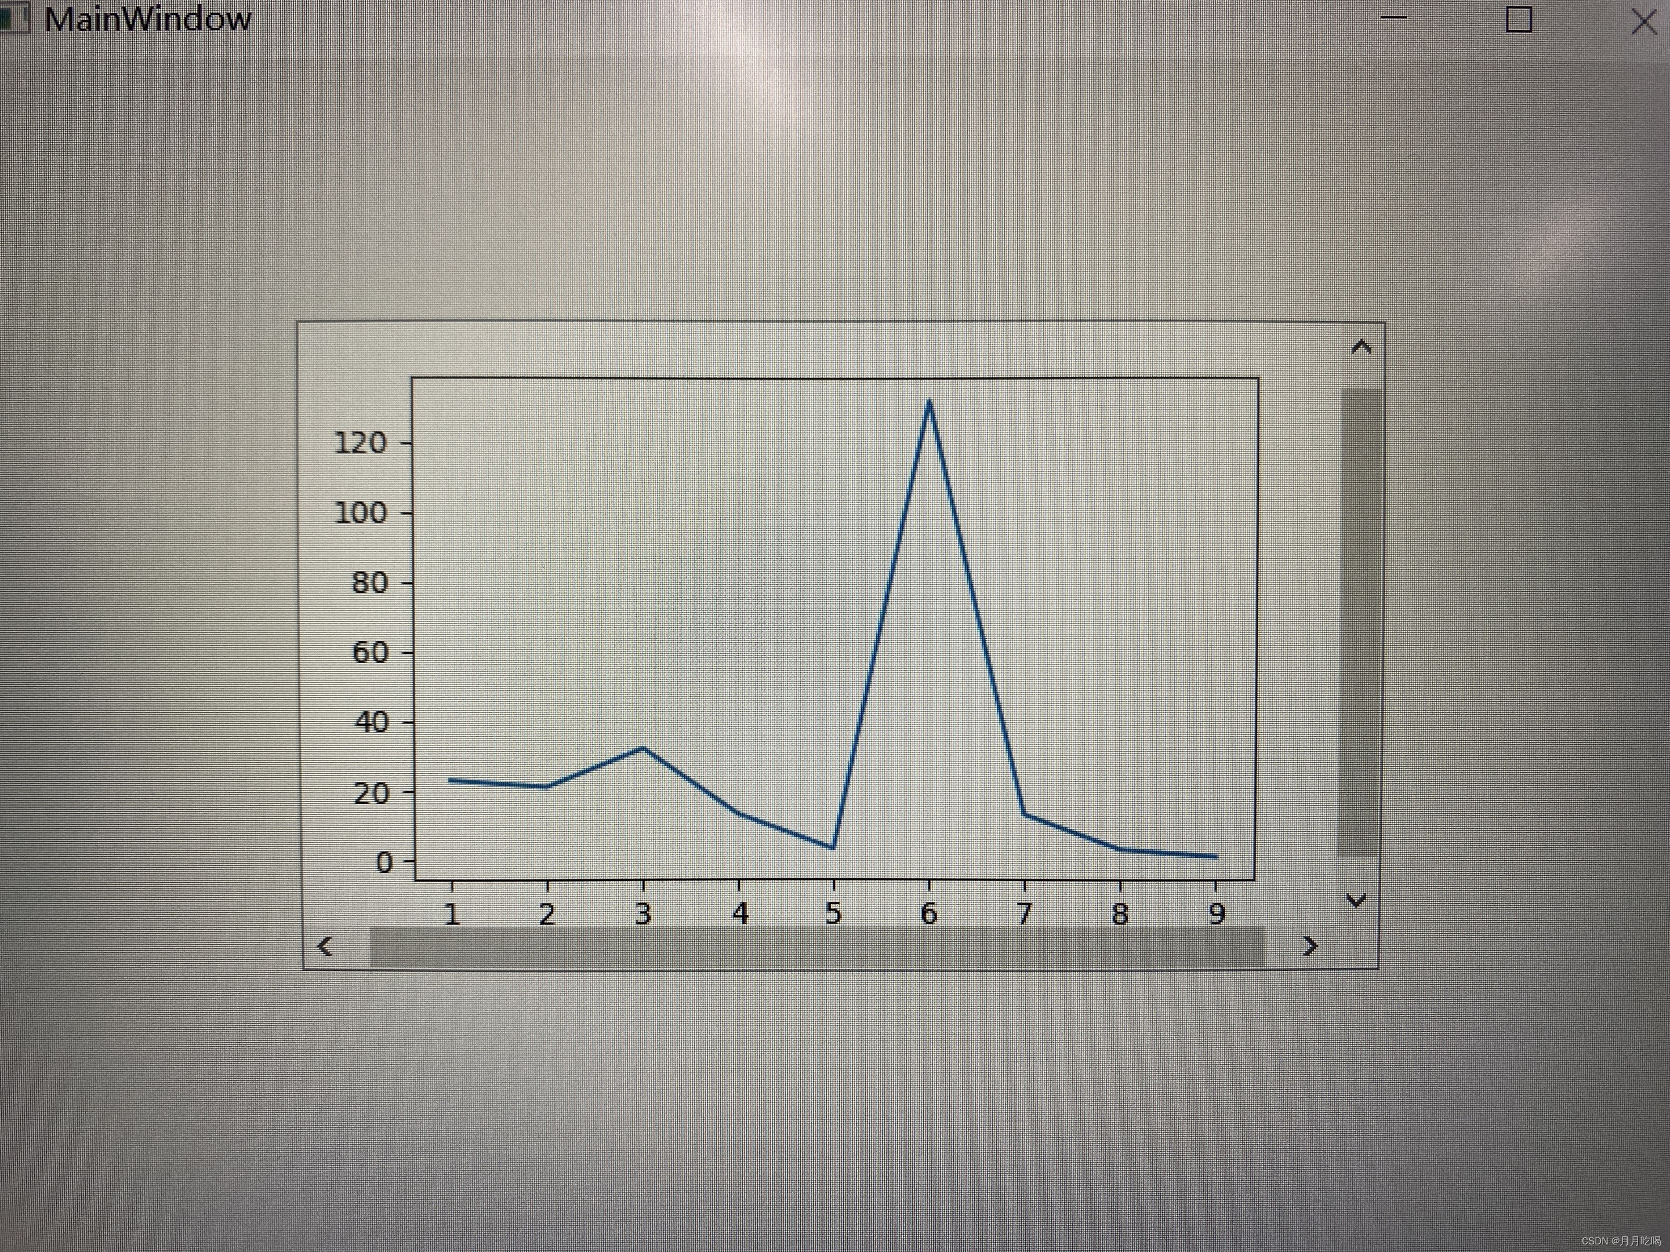Click the y-axis label 120
Image resolution: width=1670 pixels, height=1252 pixels.
pyautogui.click(x=360, y=442)
